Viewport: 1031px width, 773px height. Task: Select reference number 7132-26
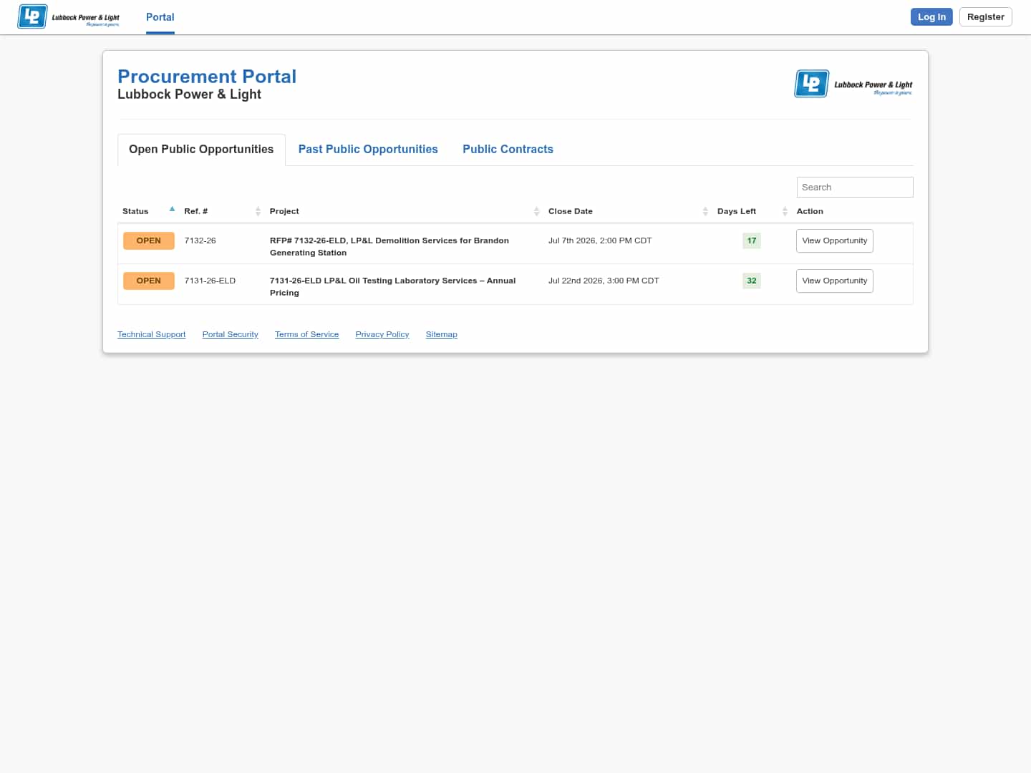pos(200,240)
